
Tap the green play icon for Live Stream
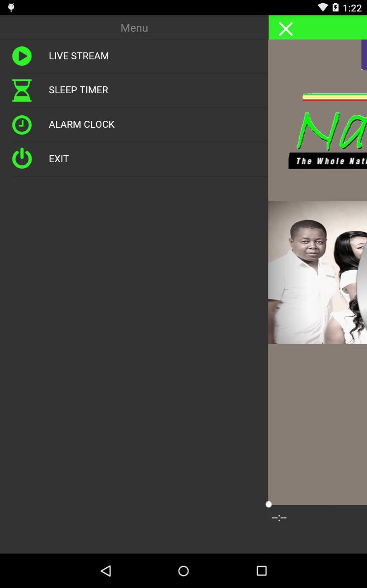pos(22,56)
